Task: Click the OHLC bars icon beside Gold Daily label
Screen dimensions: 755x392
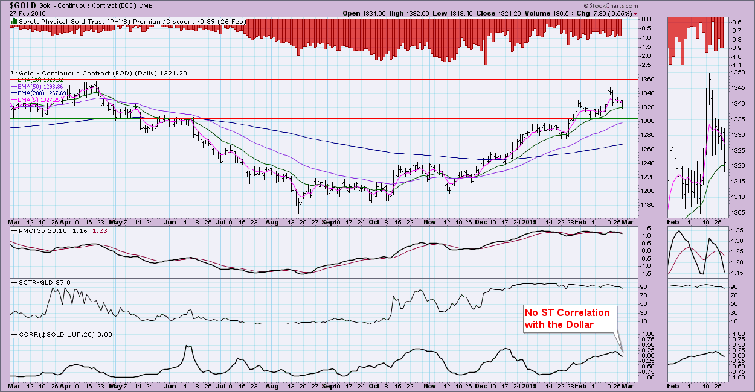Action: (13, 72)
